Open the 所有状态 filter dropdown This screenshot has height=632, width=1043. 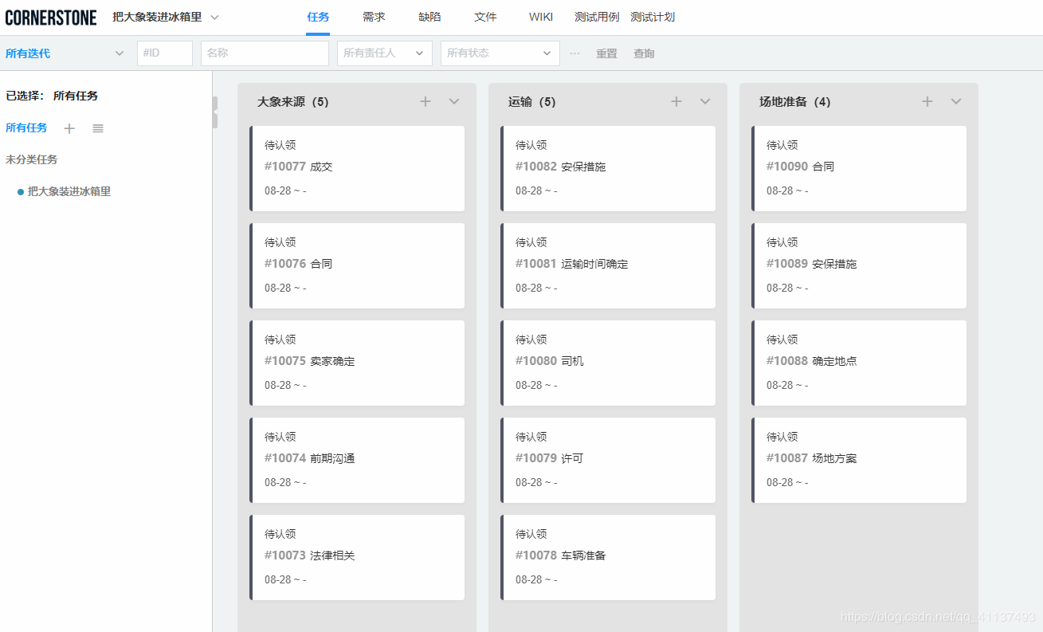click(x=500, y=53)
